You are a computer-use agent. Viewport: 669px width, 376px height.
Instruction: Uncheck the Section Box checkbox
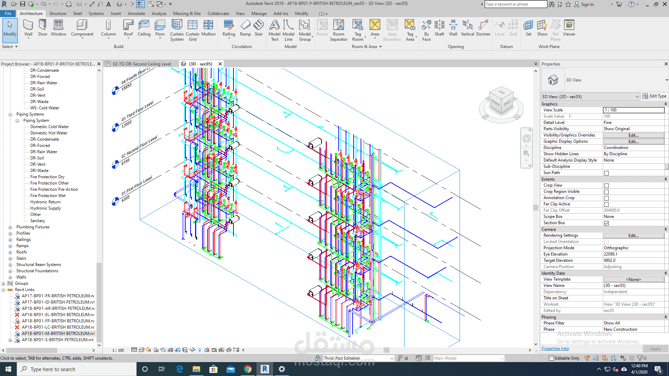(606, 223)
